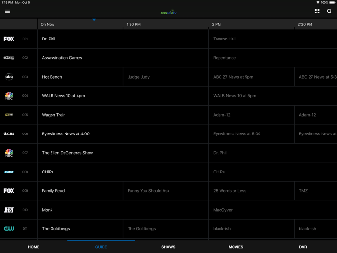Open the MOVIES tab
Screen dimensions: 337x253
pos(236,247)
